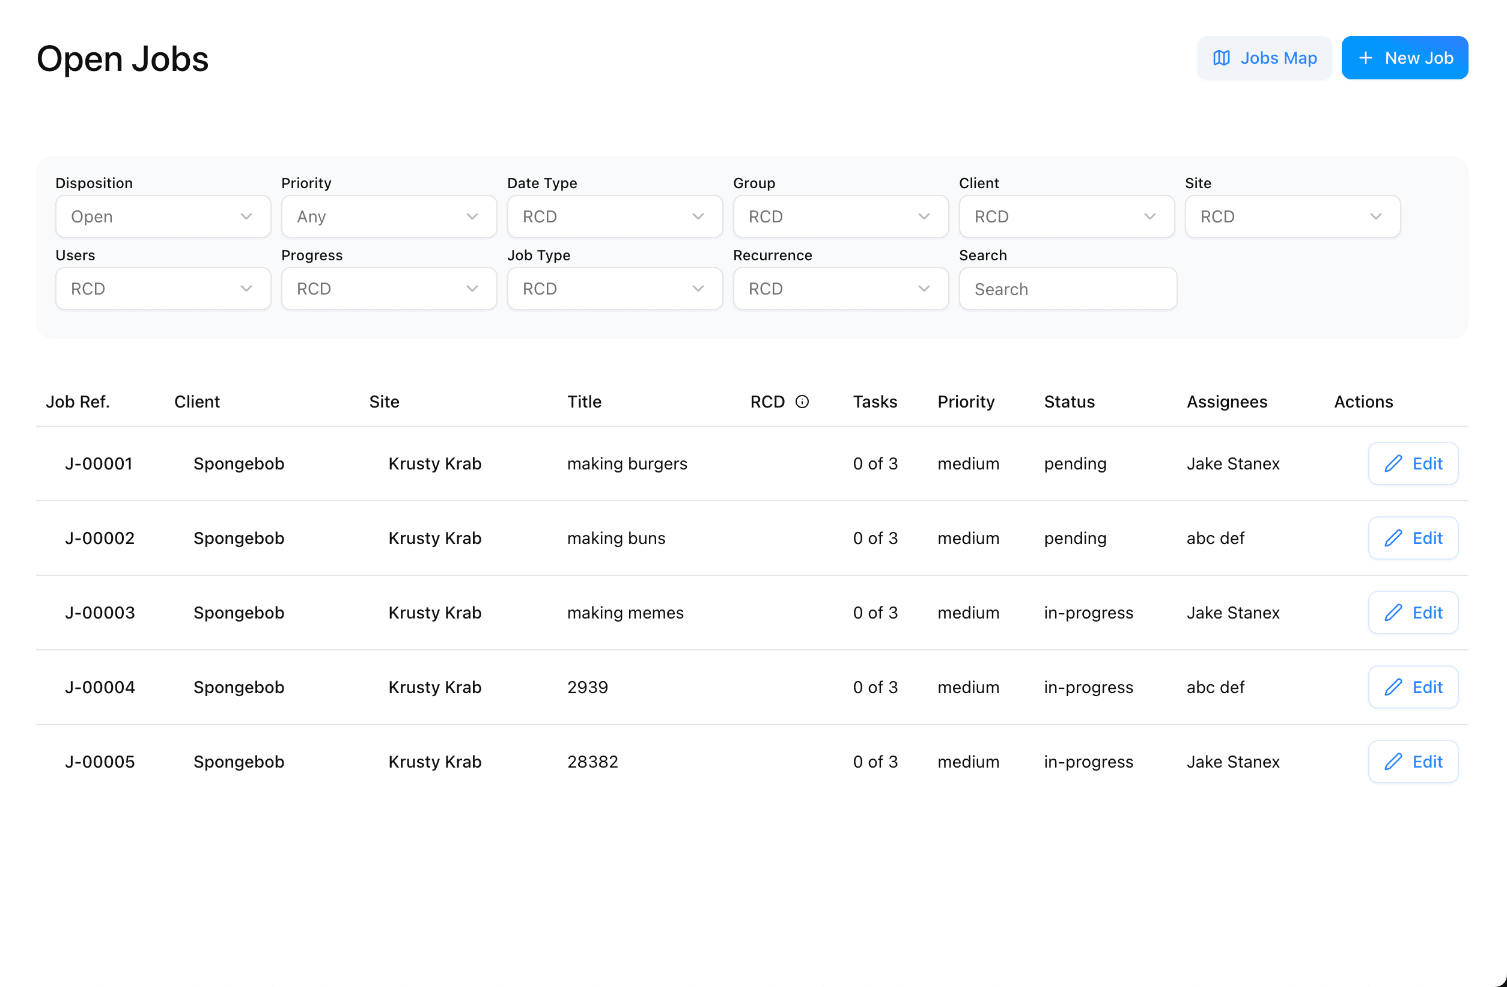
Task: Click pencil icon for job J-00004
Action: [1392, 687]
